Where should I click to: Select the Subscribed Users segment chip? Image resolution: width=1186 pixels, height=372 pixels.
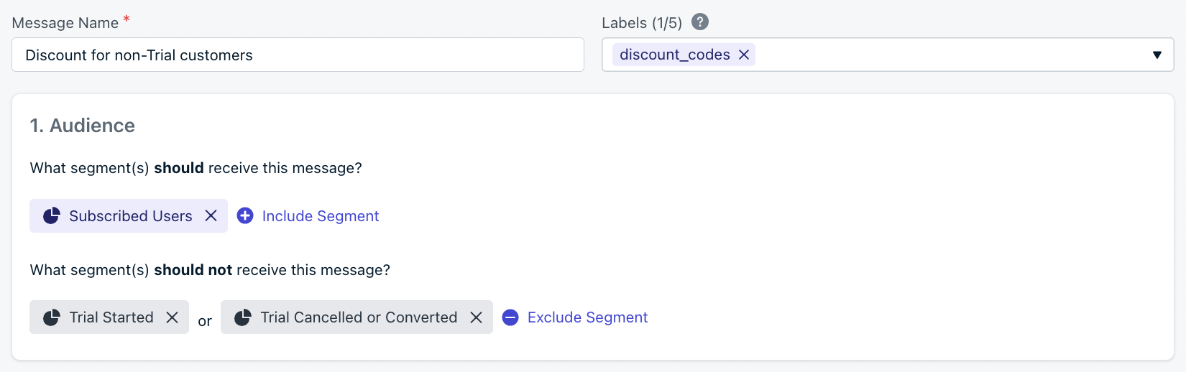pos(129,215)
